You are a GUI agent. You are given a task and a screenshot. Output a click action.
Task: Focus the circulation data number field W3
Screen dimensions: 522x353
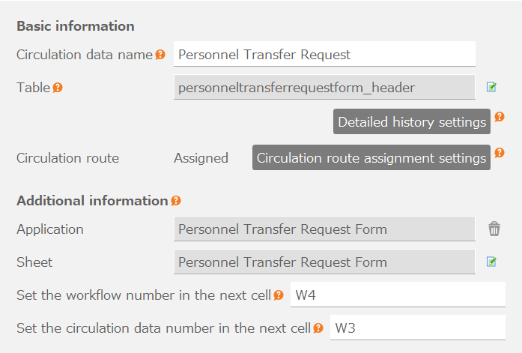[x=417, y=328]
